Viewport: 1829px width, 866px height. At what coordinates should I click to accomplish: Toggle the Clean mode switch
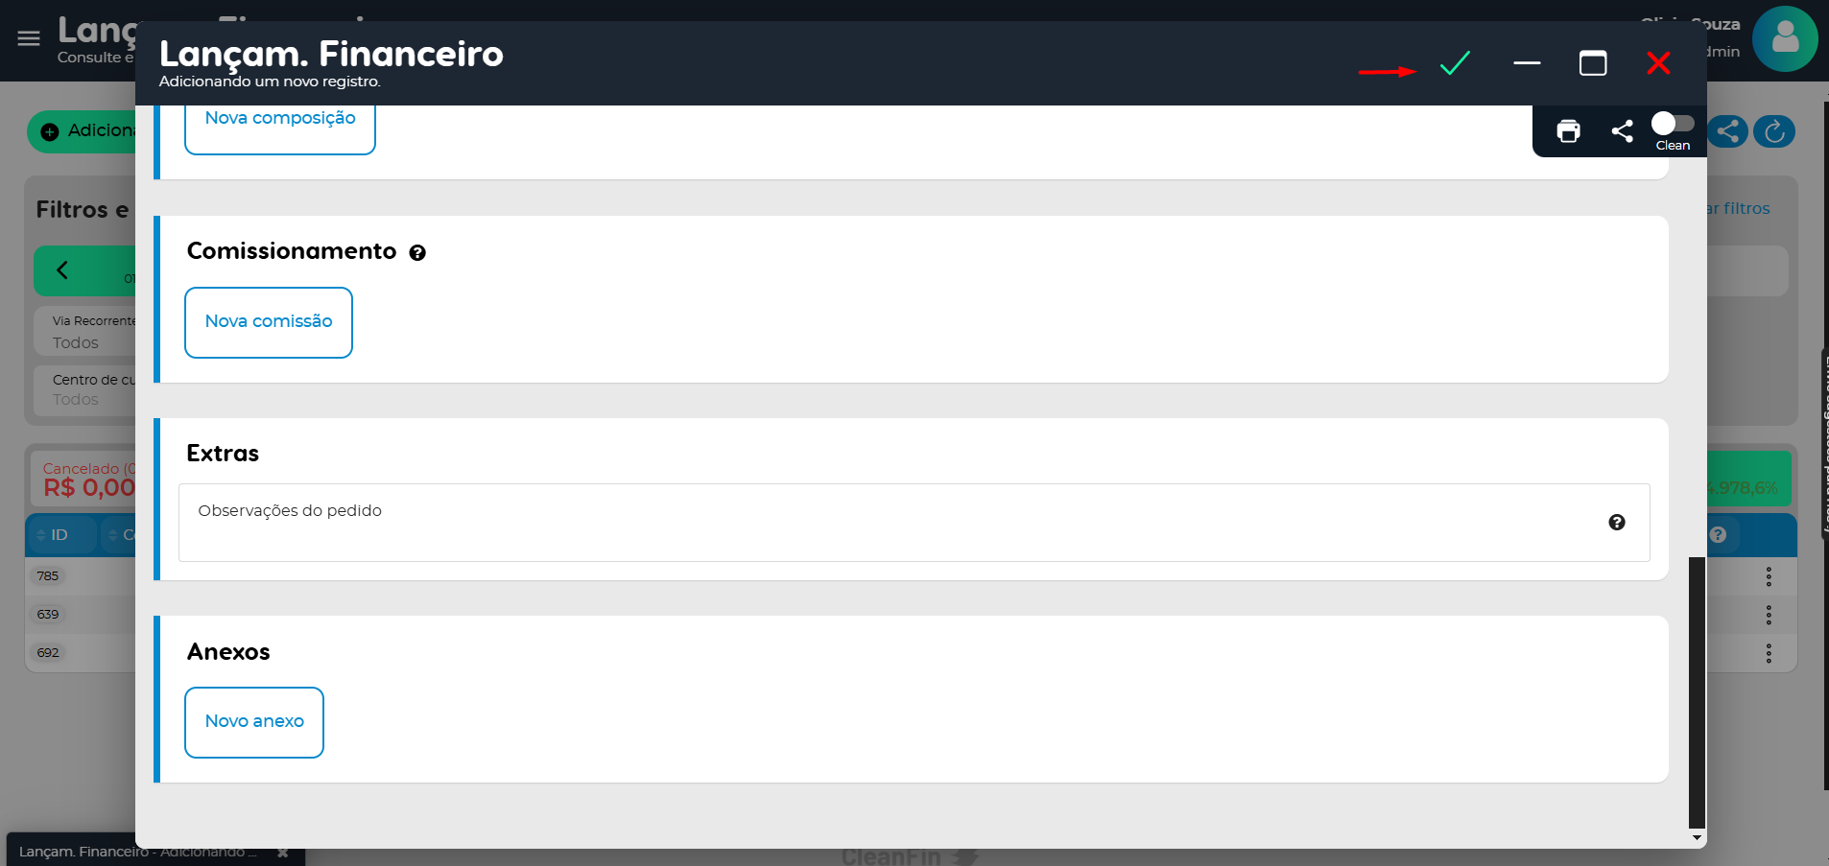pos(1672,124)
